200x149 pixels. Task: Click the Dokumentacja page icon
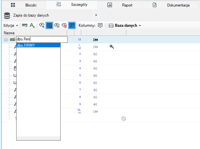coord(155,5)
